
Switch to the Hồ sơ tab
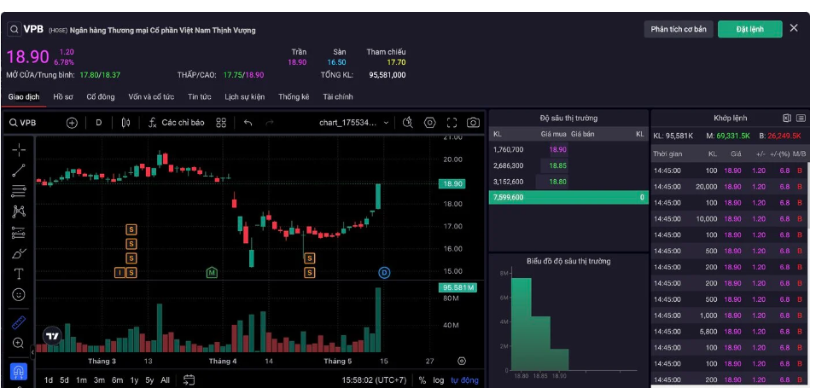(63, 96)
